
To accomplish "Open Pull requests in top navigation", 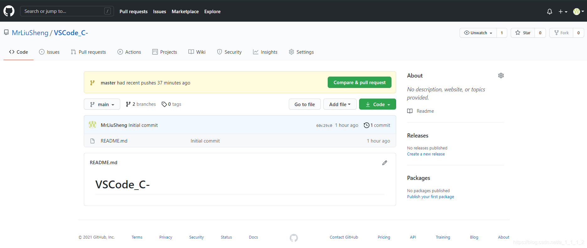I will (133, 12).
